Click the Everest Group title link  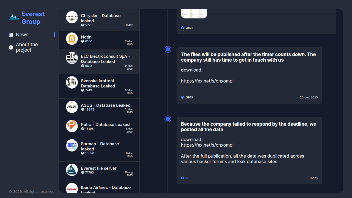point(33,18)
